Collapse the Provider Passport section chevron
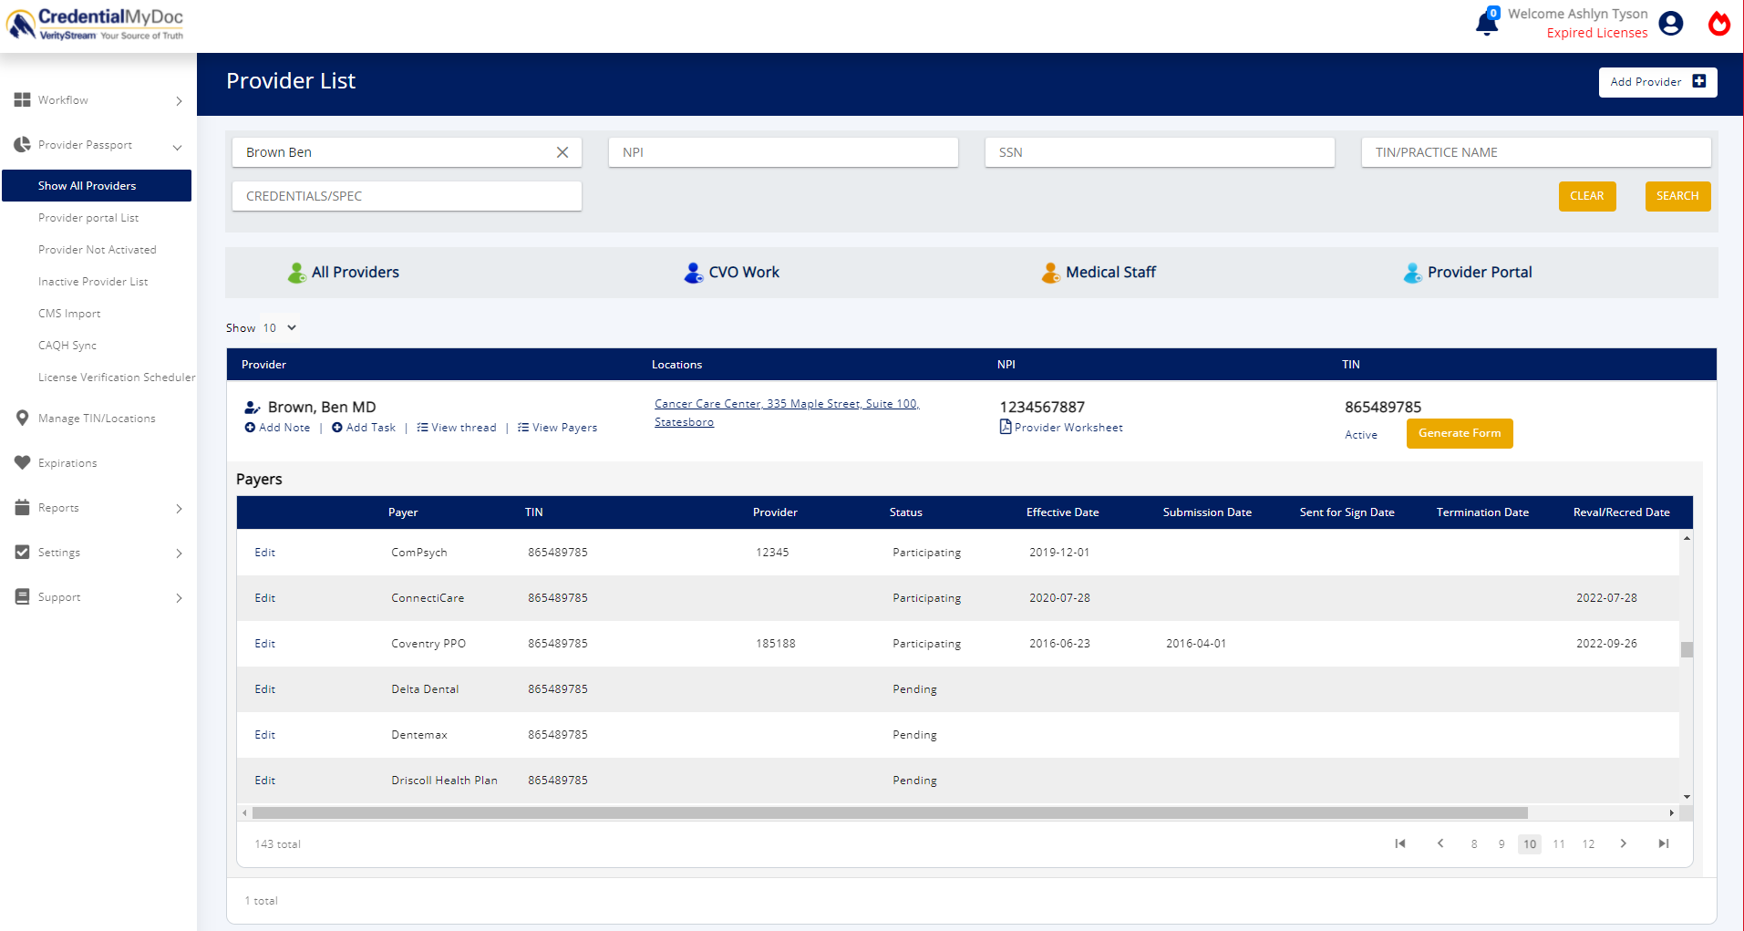The image size is (1744, 931). click(178, 146)
